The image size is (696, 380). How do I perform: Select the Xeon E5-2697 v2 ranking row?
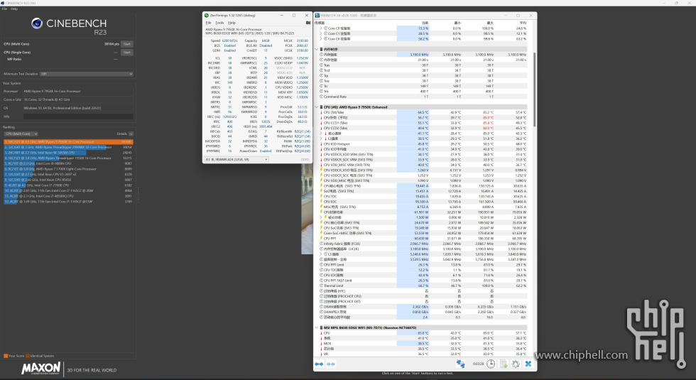pos(68,175)
